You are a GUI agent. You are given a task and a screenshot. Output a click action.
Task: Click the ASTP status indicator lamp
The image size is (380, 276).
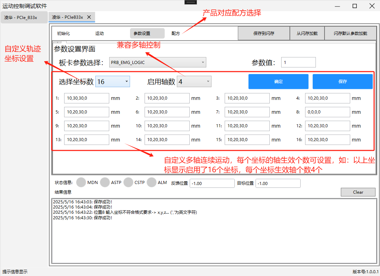[x=105, y=182]
